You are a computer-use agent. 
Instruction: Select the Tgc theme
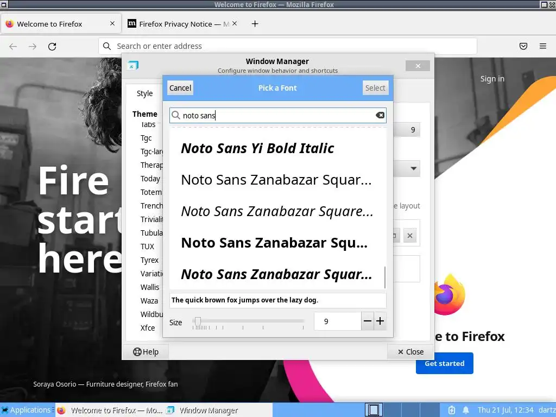pyautogui.click(x=146, y=138)
